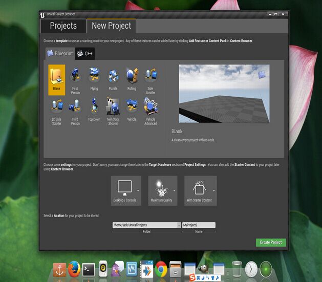322x282 pixels.
Task: Click the Sogou input method S icon
Action: pos(192,278)
